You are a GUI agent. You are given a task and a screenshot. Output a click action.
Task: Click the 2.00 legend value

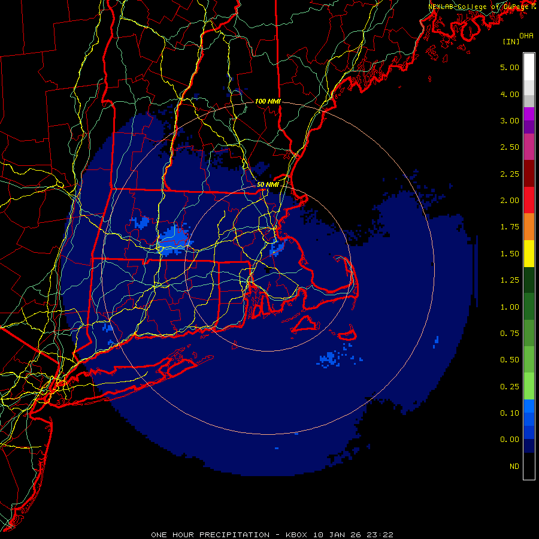click(510, 201)
